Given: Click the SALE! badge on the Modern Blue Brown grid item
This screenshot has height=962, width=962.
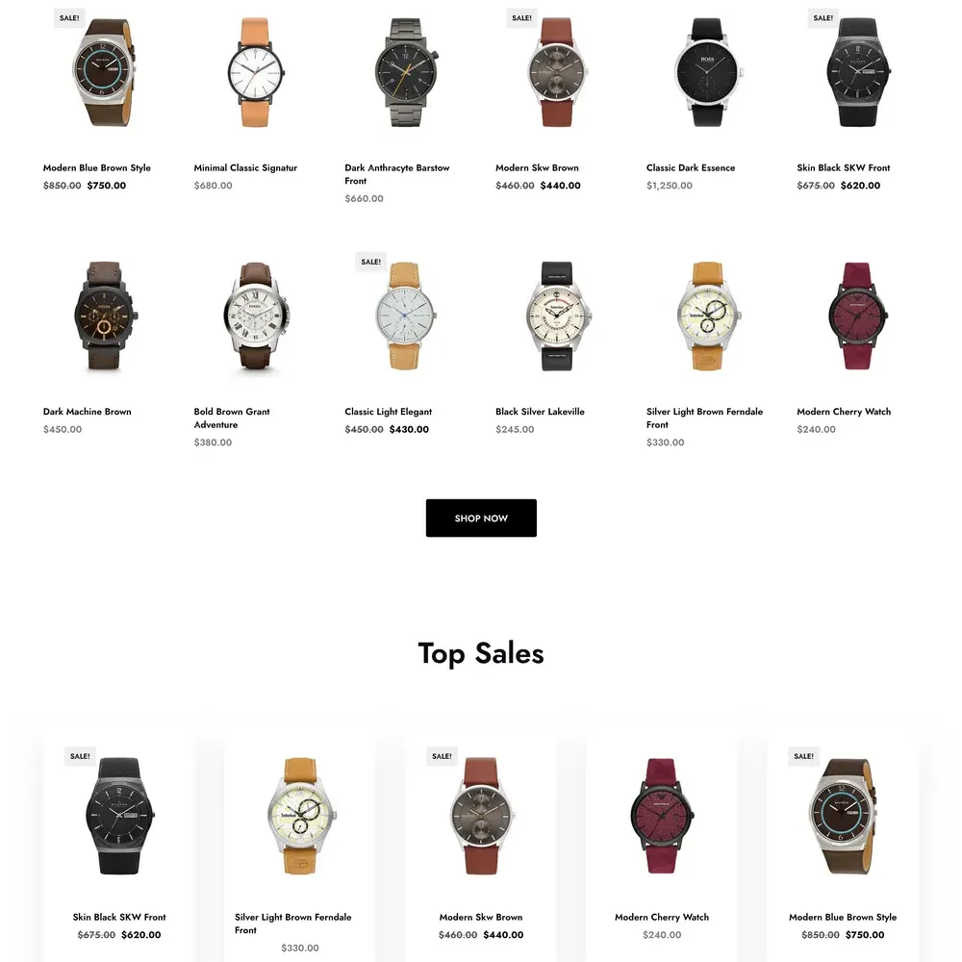Looking at the screenshot, I should click(x=68, y=17).
